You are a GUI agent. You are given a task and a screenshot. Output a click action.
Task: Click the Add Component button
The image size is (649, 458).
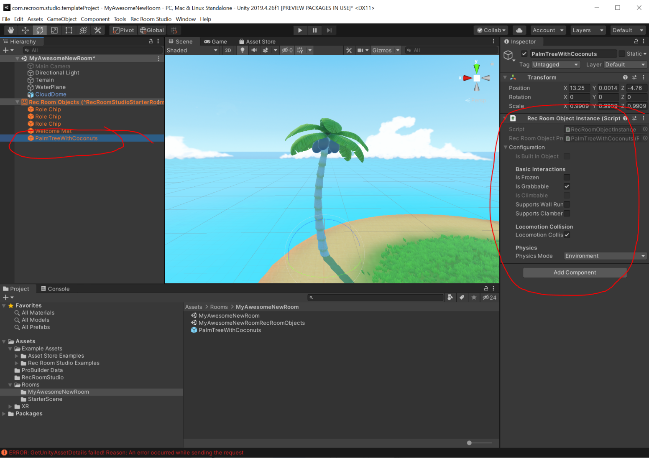(575, 272)
